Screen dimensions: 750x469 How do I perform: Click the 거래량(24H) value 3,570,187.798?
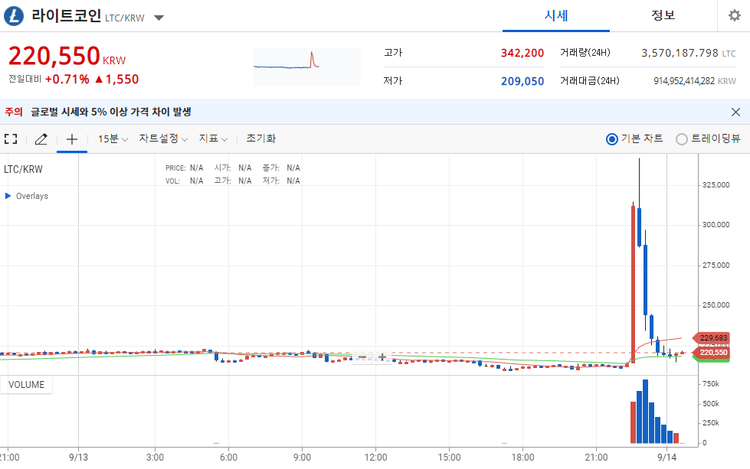click(x=680, y=53)
